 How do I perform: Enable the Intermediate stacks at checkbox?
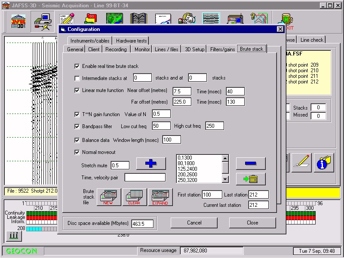pyautogui.click(x=77, y=78)
